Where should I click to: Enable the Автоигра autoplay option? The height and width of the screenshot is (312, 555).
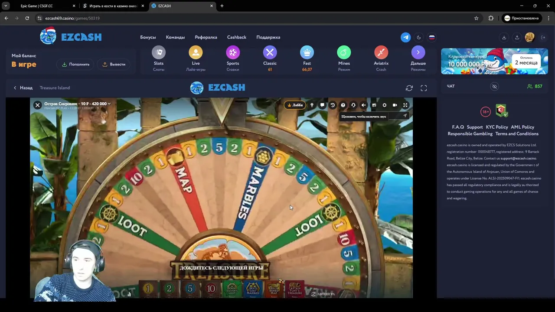click(x=323, y=294)
